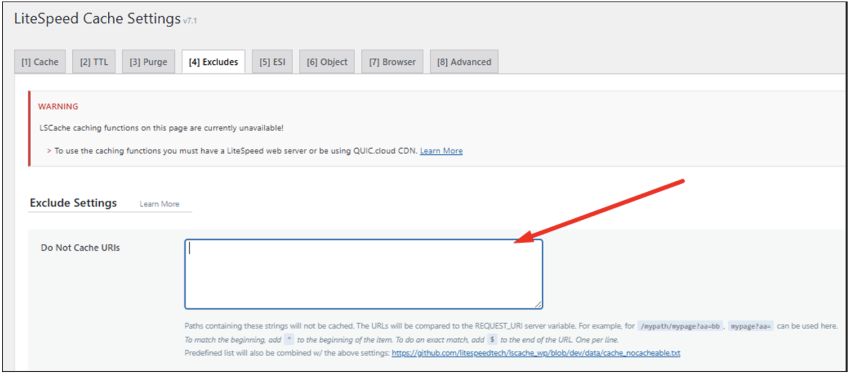Open Learn More beside Exclude Settings

point(159,204)
